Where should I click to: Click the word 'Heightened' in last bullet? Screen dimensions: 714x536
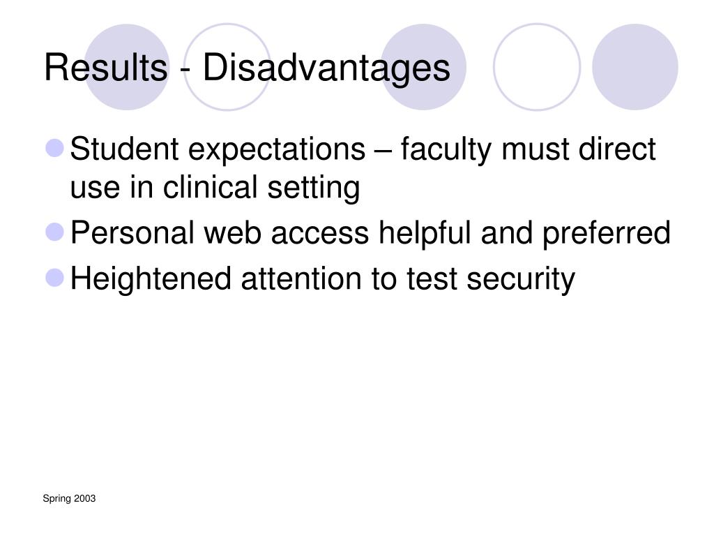tap(151, 279)
